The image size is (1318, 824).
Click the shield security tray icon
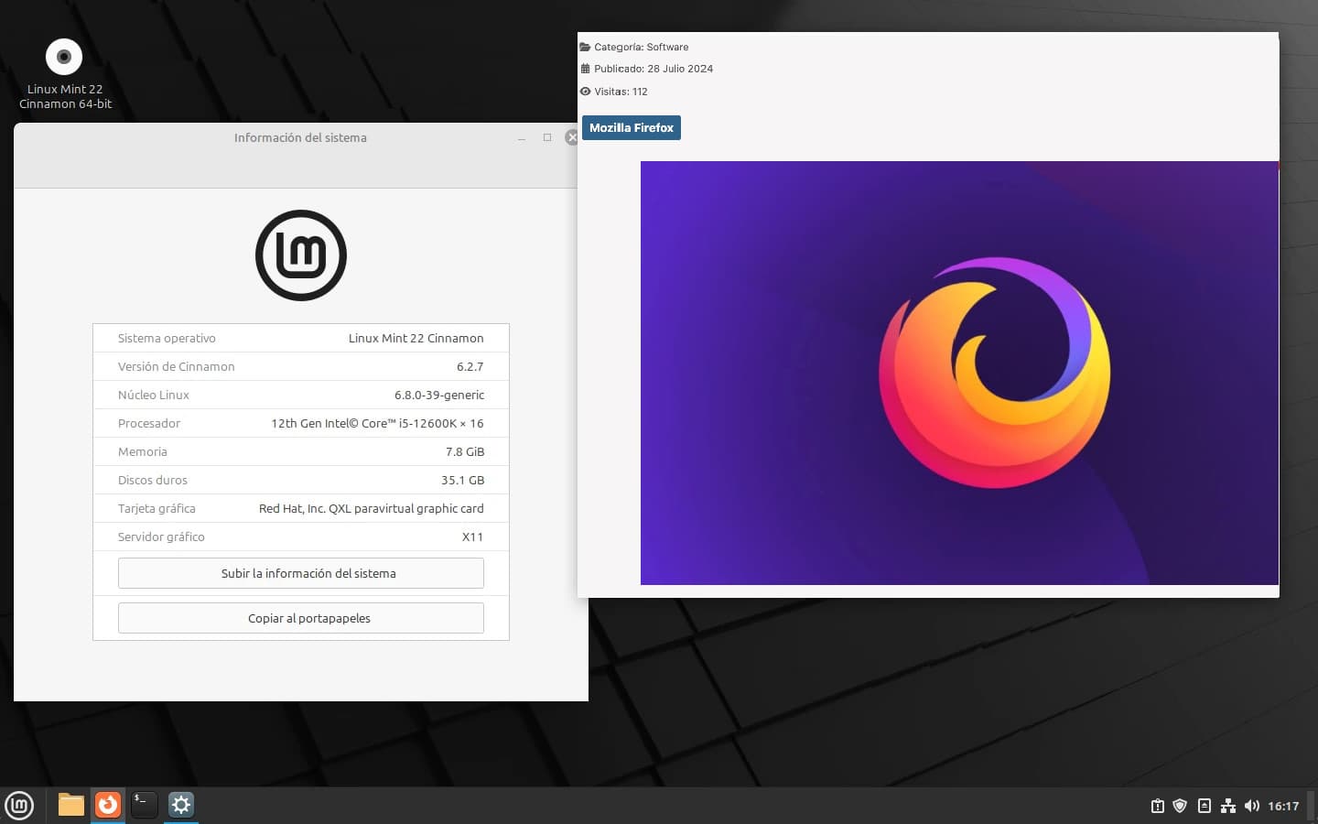click(x=1180, y=806)
